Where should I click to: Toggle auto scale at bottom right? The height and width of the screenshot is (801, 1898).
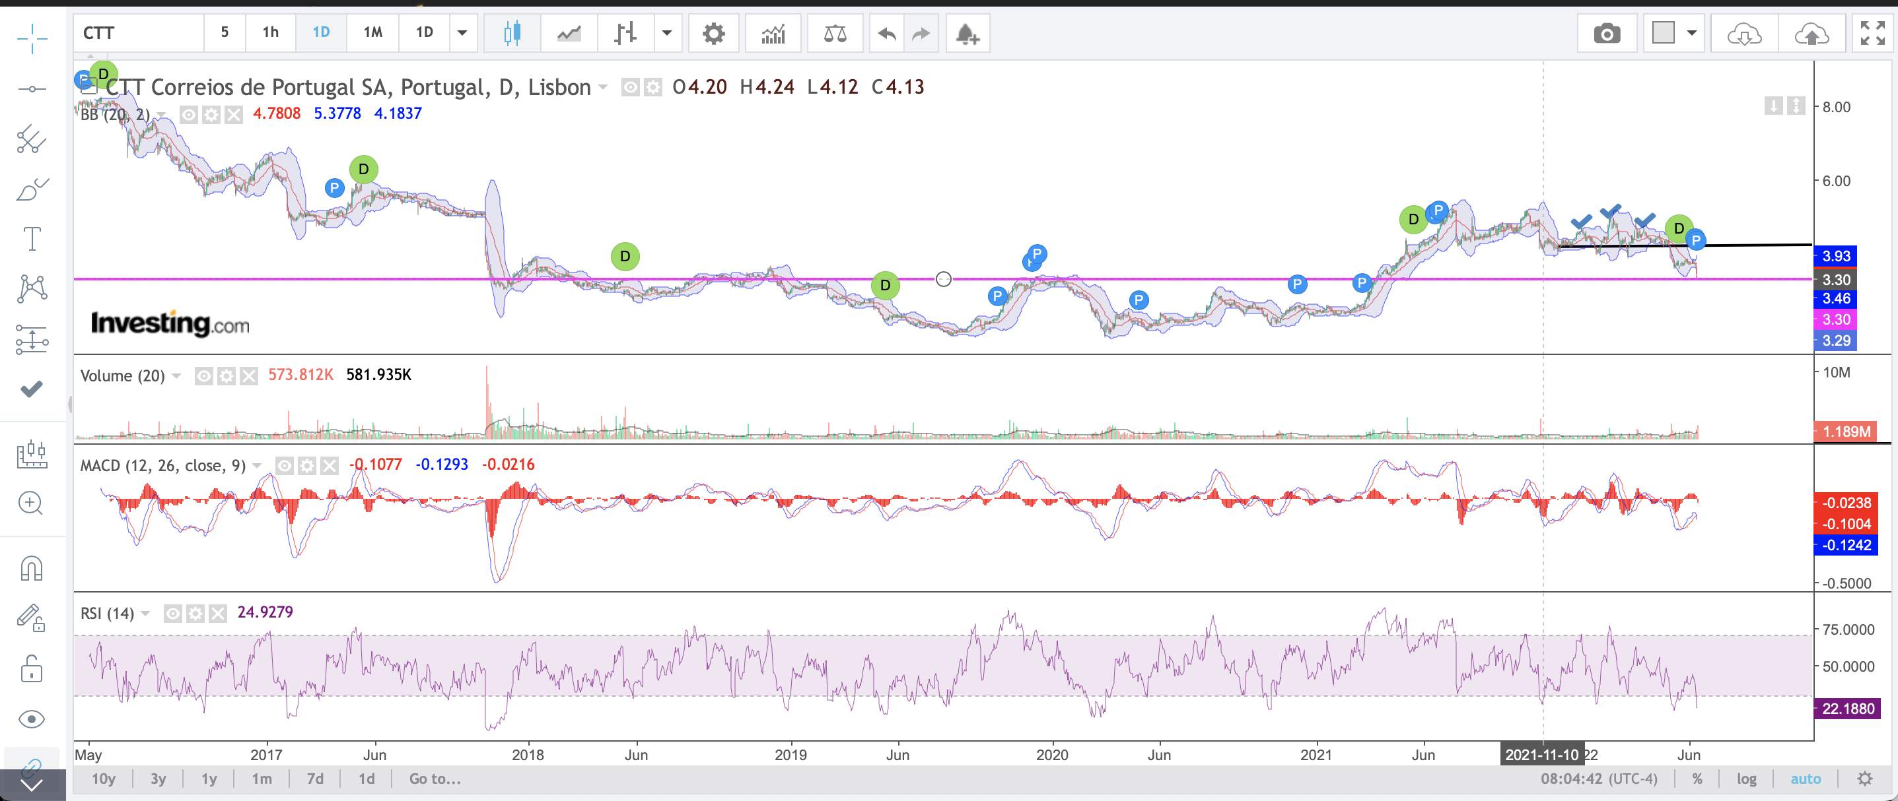pyautogui.click(x=1805, y=779)
